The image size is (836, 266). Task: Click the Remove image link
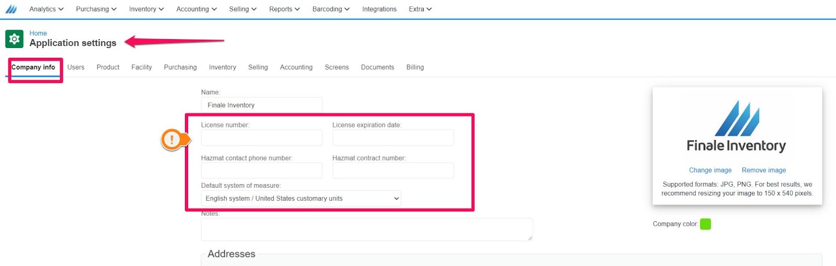click(x=764, y=170)
